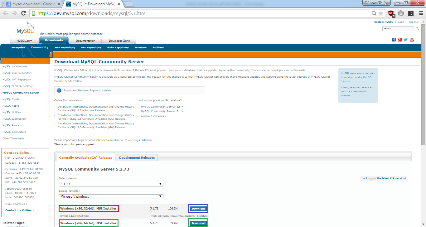The height and width of the screenshot is (227, 426).
Task: Click Looking for the latest GA version?
Action: pyautogui.click(x=384, y=178)
